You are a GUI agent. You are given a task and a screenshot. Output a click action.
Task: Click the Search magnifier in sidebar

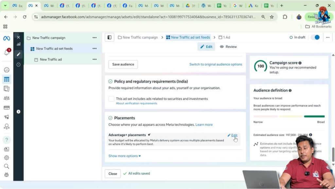click(7, 166)
